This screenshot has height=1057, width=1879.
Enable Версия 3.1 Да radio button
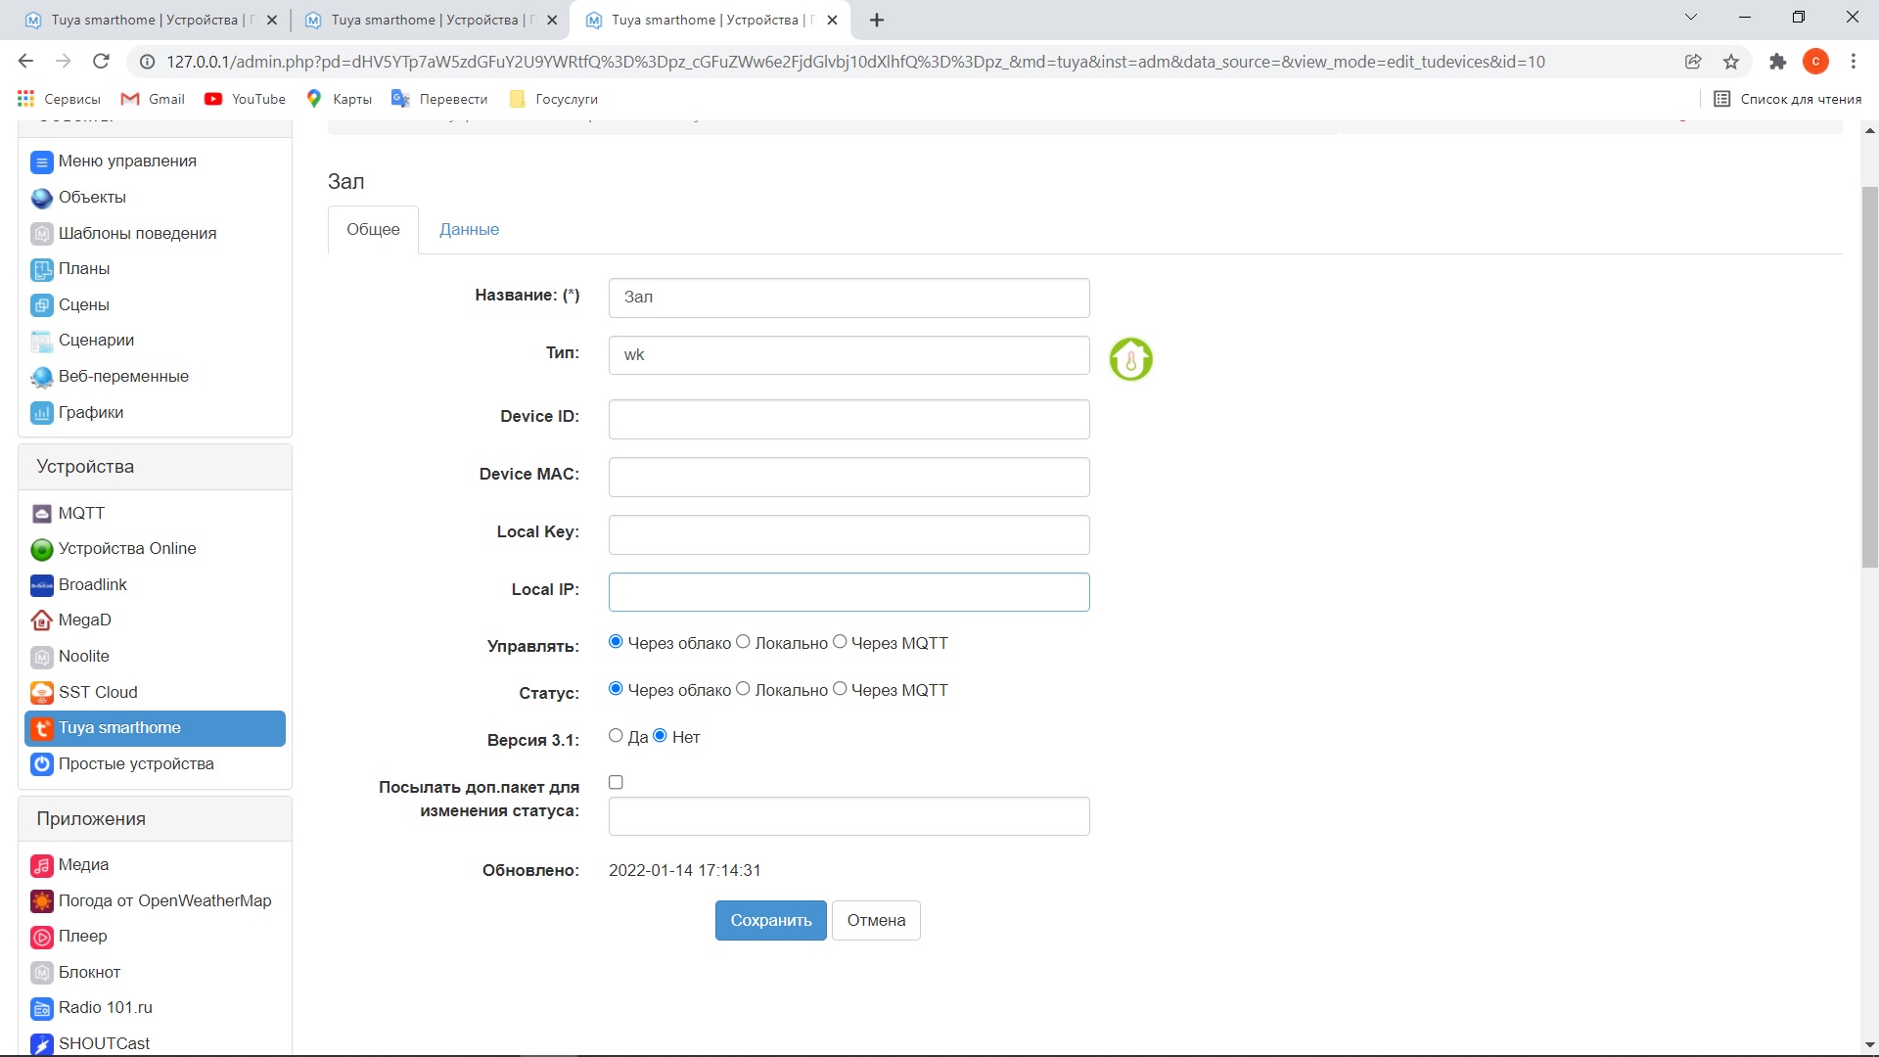616,734
